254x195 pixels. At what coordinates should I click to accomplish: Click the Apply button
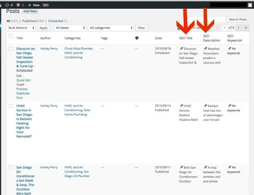tap(43, 28)
